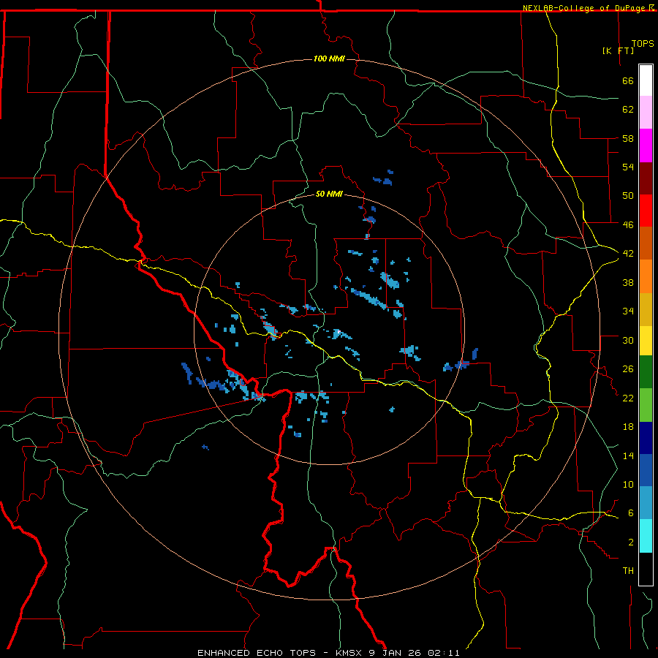658x658 pixels.
Task: Click the magenta legend swatch
Action: (646, 145)
